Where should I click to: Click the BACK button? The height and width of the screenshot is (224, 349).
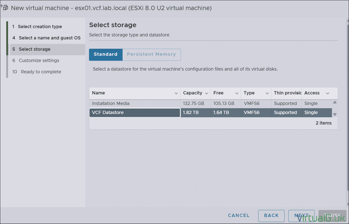click(271, 215)
